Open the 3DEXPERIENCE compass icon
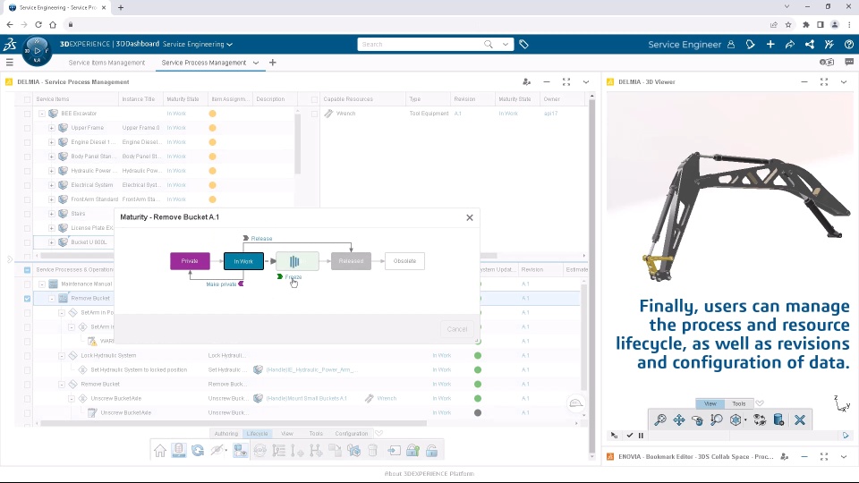The image size is (859, 483). click(37, 50)
